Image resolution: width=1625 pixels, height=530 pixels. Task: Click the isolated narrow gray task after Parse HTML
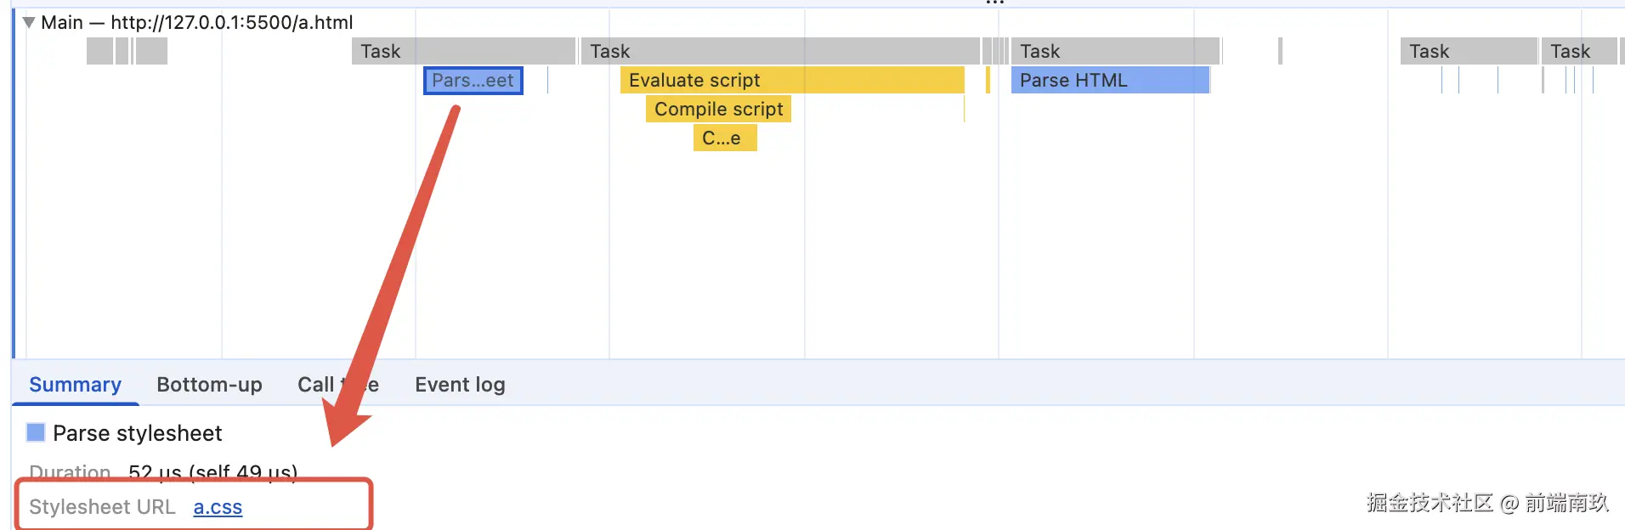(x=1280, y=52)
